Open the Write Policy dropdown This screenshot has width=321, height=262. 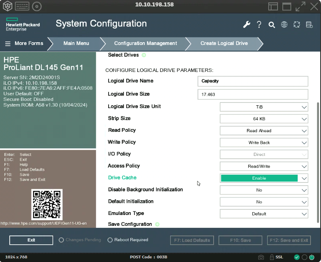click(264, 143)
